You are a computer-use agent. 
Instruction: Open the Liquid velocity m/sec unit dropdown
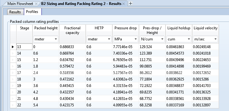point(205,39)
